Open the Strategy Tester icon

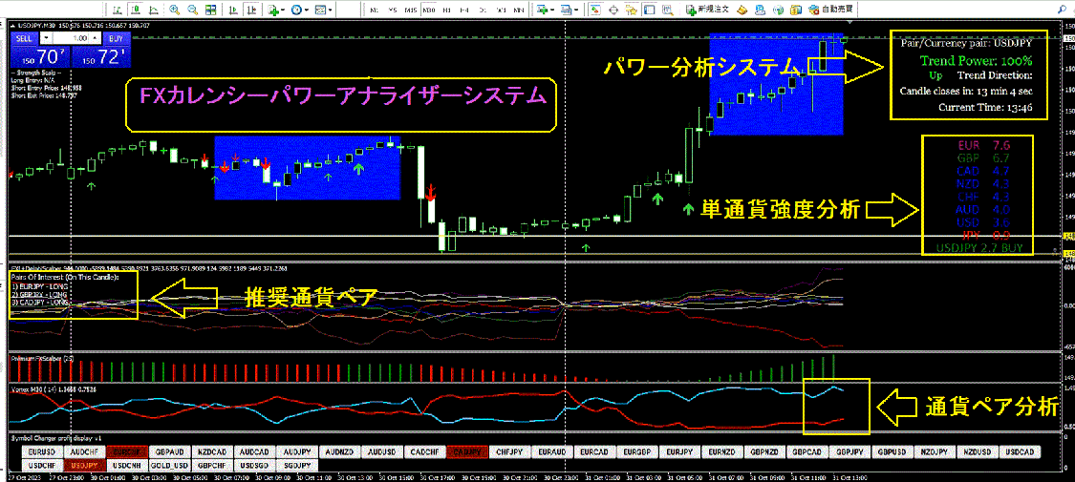click(x=668, y=10)
